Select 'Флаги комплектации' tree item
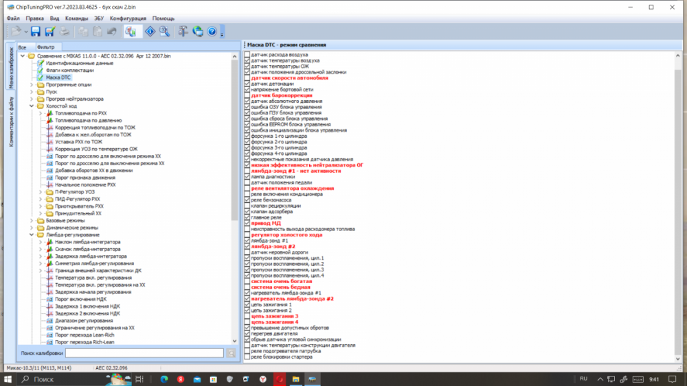Screen dimensions: 687x386 coord(69,71)
